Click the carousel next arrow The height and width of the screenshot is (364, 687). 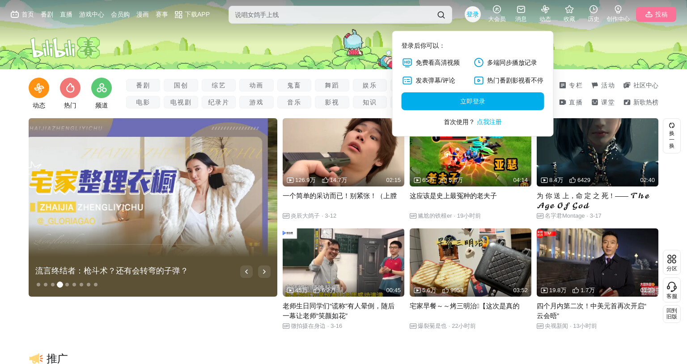[x=264, y=272]
